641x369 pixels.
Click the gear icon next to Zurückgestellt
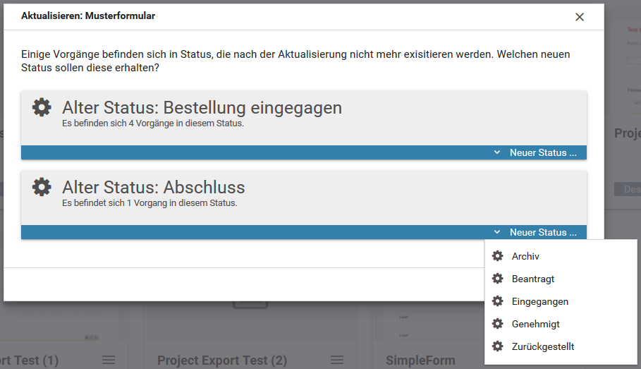[x=498, y=346]
